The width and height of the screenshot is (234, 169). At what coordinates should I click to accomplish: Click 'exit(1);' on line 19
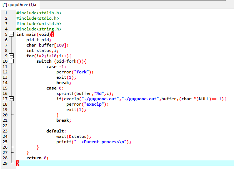pyautogui.click(x=76, y=110)
